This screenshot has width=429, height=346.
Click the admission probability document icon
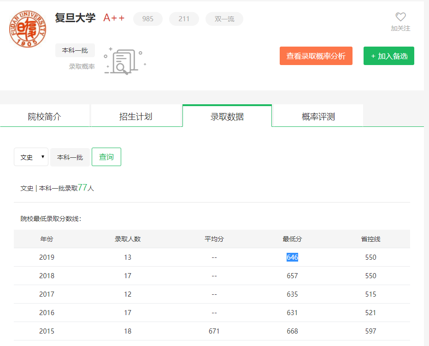(125, 61)
